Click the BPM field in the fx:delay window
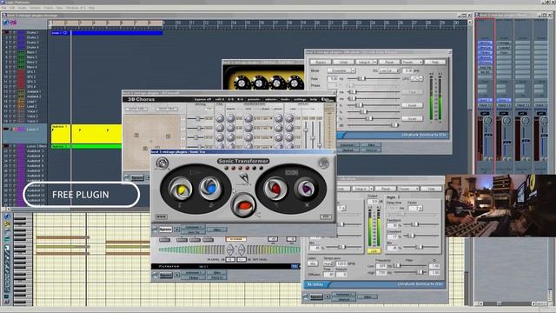This screenshot has width=556, height=313. click(341, 263)
